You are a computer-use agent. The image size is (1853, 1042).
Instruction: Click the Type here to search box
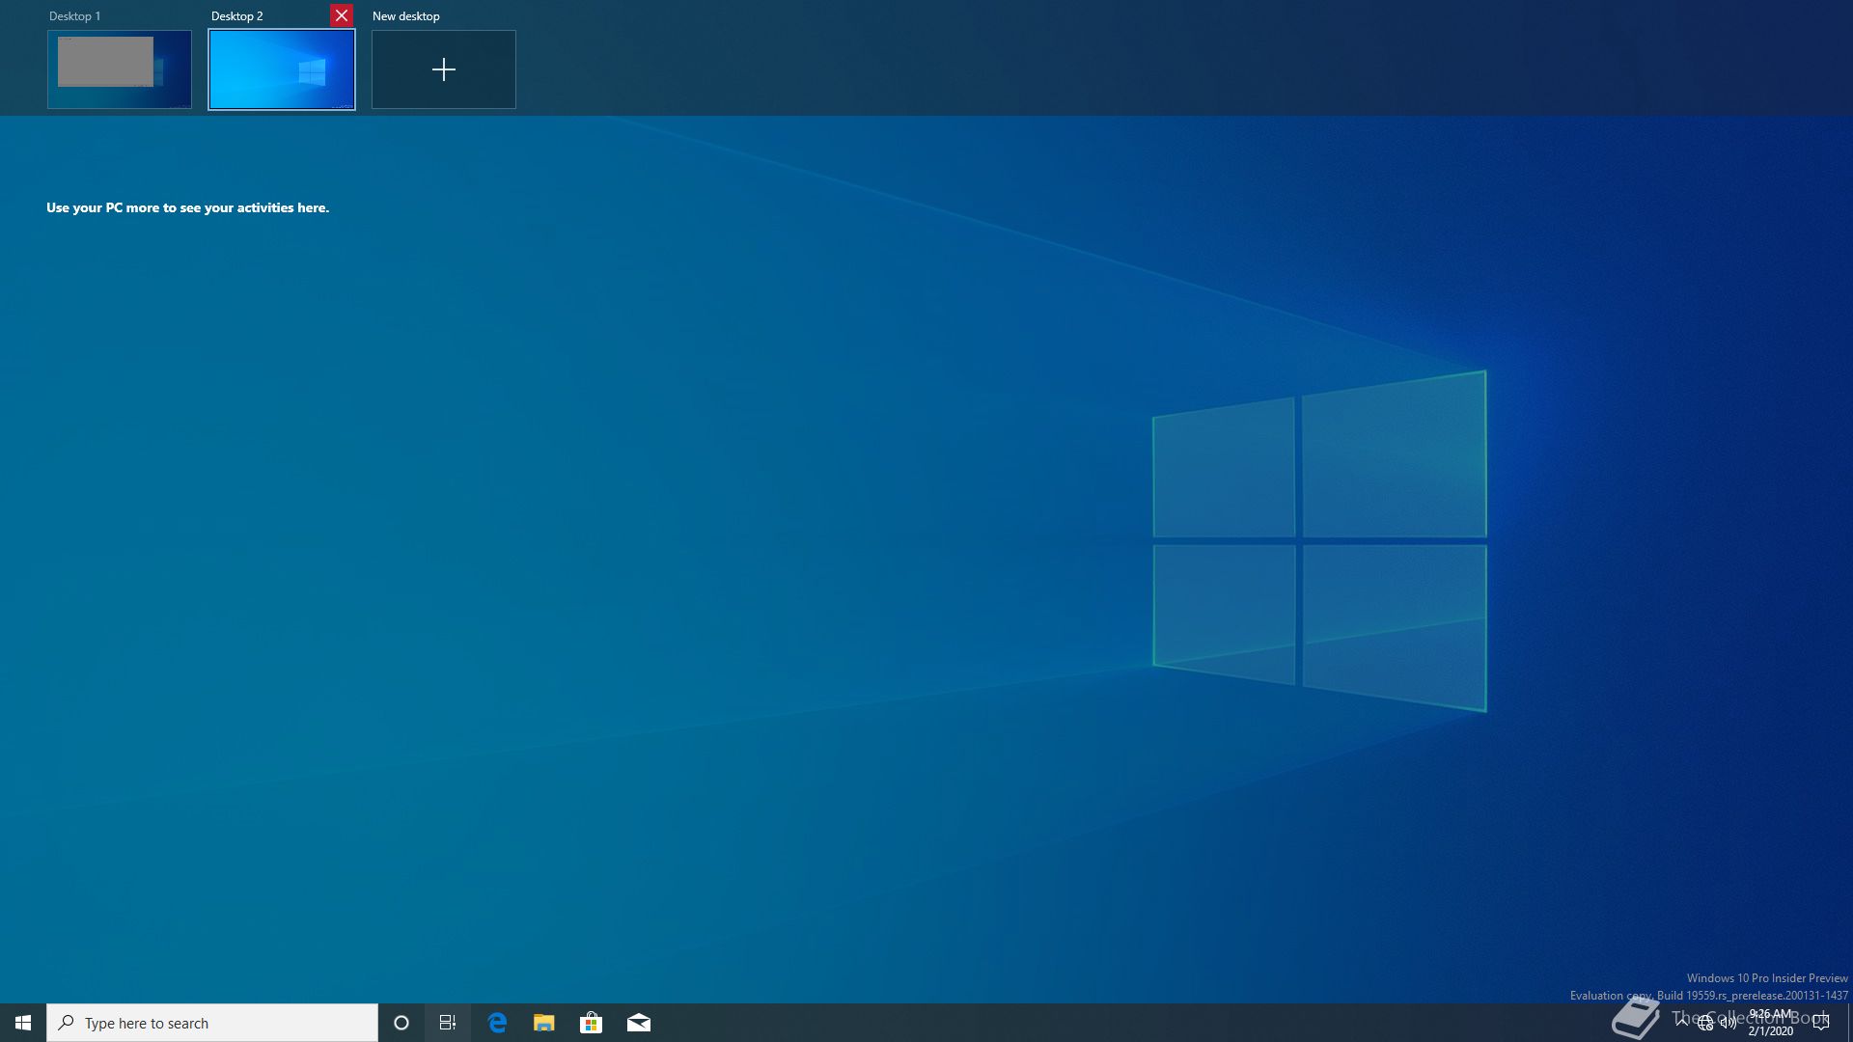pos(212,1023)
